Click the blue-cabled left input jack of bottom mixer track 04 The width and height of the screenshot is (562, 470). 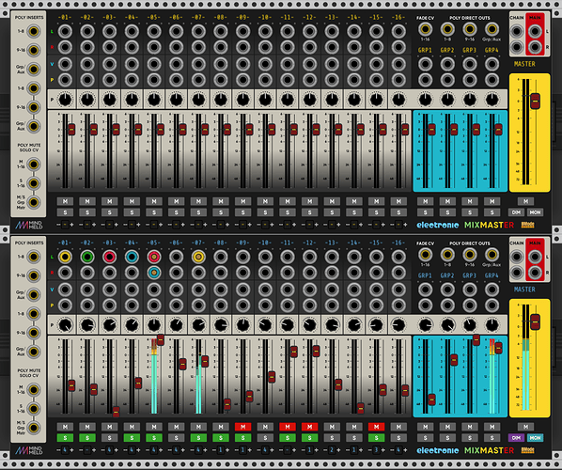click(x=132, y=257)
